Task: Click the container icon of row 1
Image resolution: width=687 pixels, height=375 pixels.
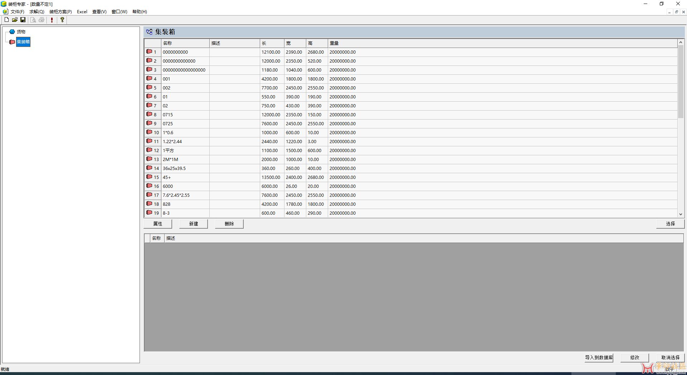Action: (149, 52)
